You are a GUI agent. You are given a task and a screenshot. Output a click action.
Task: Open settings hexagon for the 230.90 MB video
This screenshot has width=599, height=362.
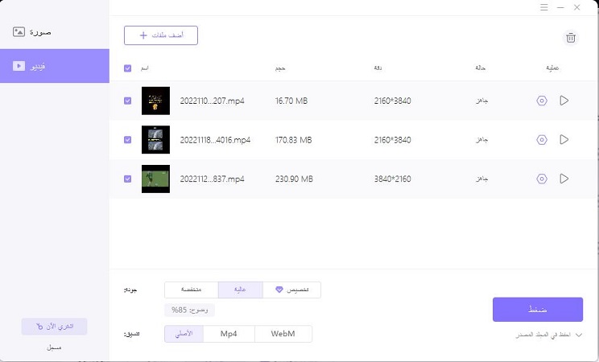coord(542,179)
